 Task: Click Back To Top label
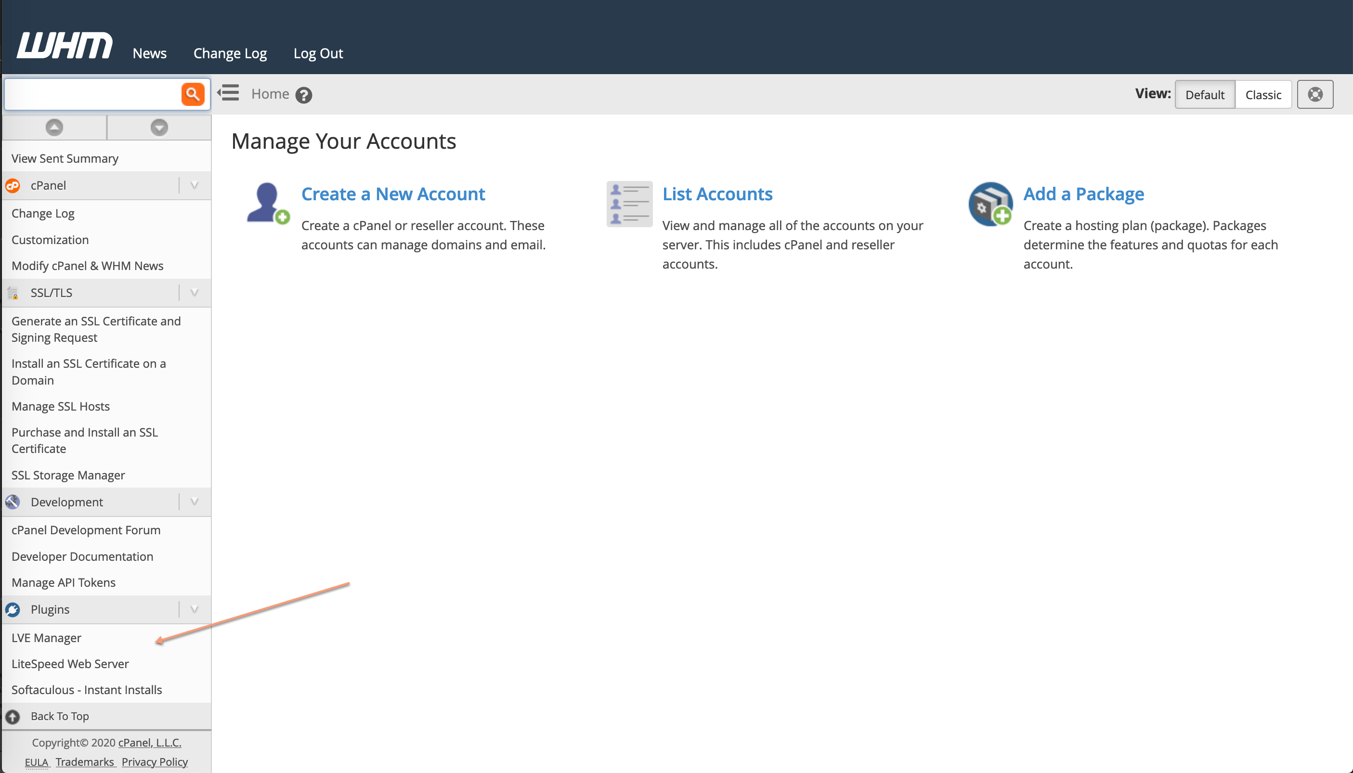(x=60, y=716)
